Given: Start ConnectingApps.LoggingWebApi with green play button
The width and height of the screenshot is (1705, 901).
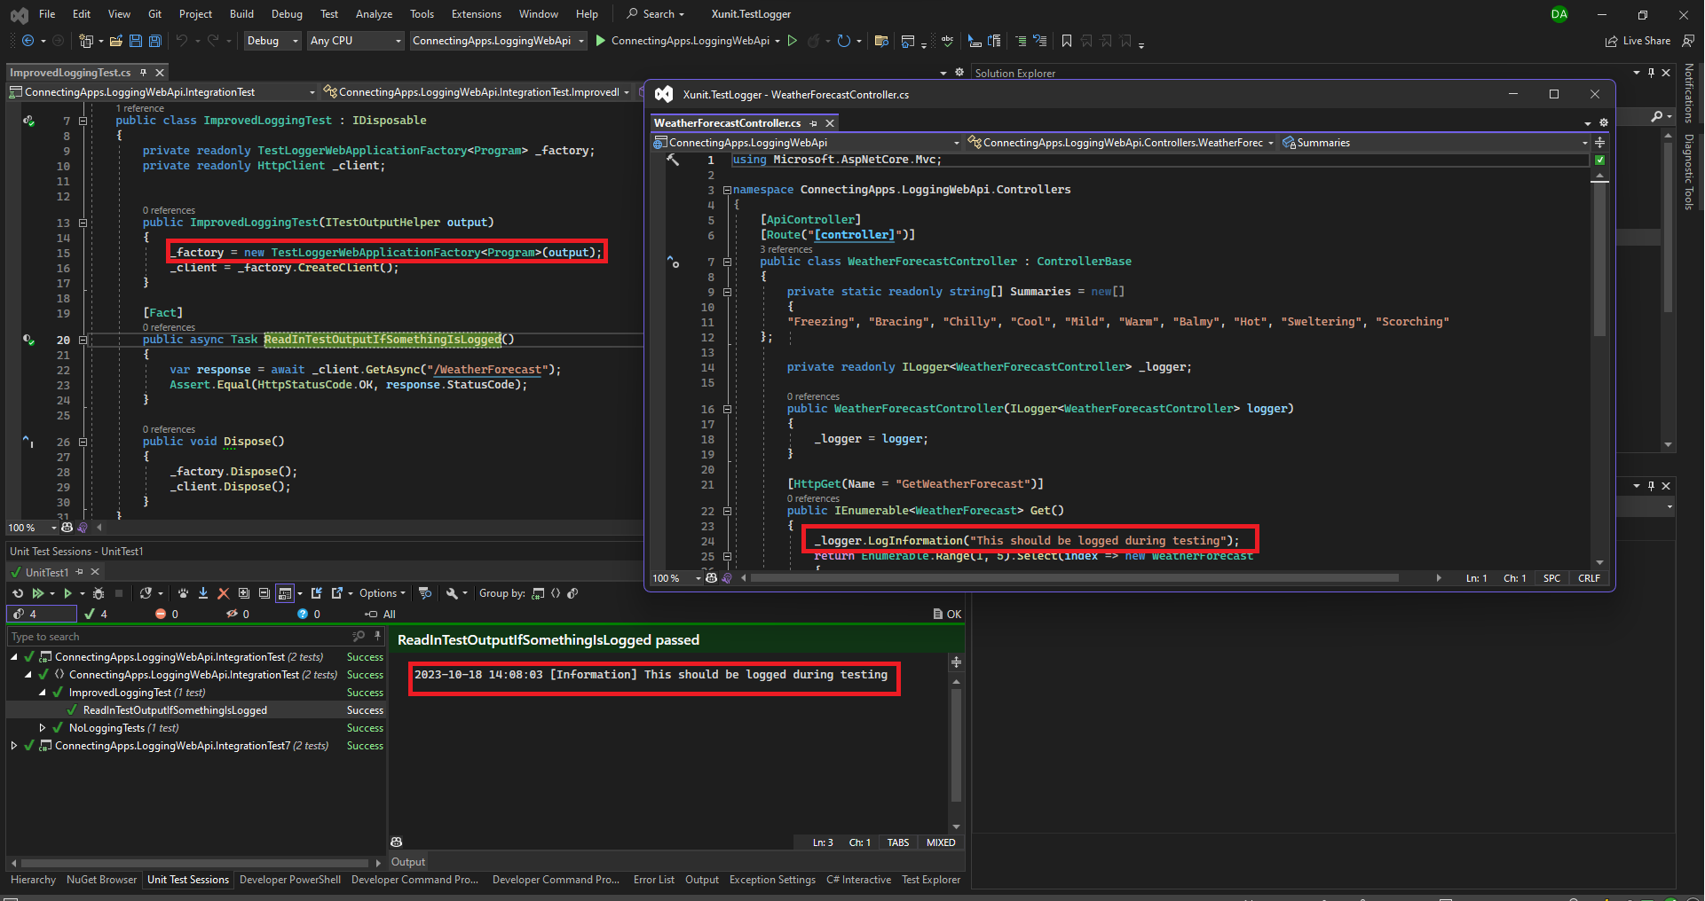Looking at the screenshot, I should (601, 41).
